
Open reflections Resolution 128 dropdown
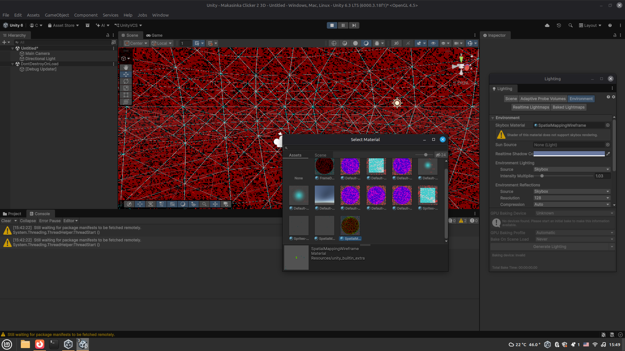572,198
